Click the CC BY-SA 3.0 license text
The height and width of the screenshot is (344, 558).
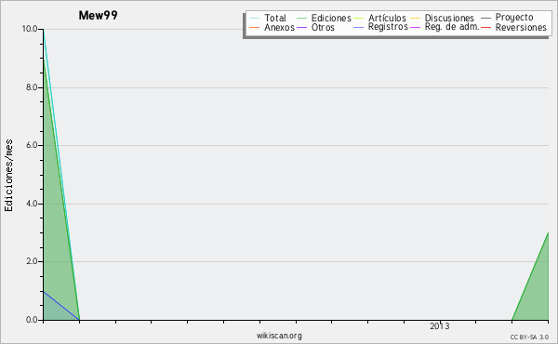click(529, 337)
